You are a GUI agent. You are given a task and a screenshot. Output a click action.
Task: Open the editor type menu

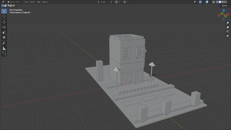pyautogui.click(x=4, y=2)
